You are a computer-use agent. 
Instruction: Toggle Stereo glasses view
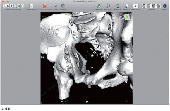[x=56, y=6]
